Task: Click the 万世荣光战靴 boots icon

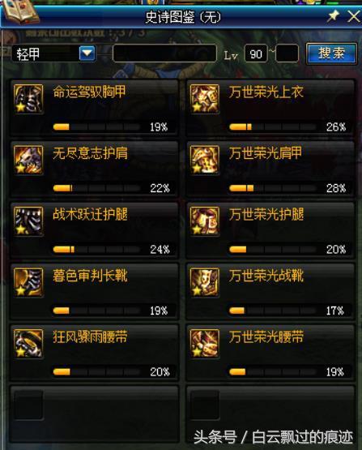Action: pyautogui.click(x=205, y=282)
